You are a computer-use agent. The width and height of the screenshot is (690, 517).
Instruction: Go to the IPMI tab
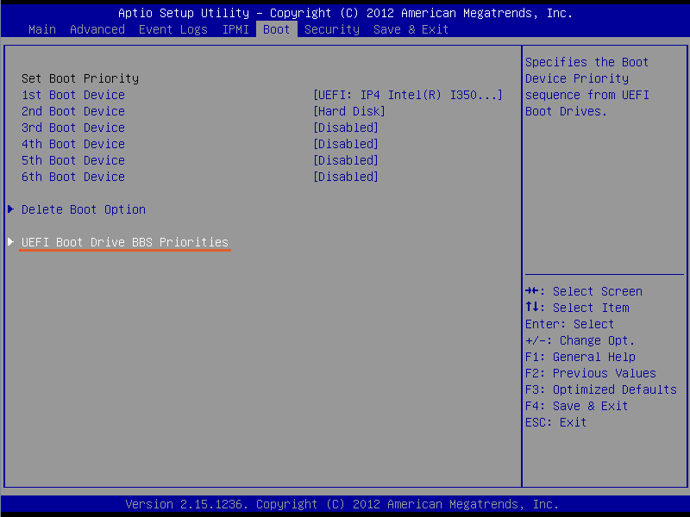[235, 29]
